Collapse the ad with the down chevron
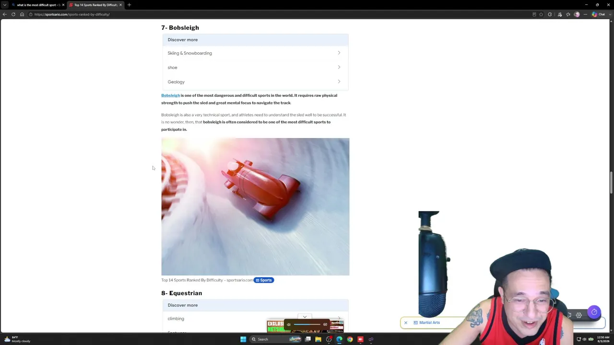614x345 pixels. click(305, 317)
